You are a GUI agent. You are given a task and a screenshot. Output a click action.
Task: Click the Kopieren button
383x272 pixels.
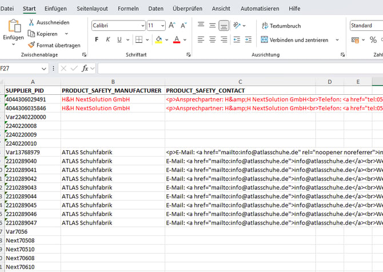pos(46,34)
